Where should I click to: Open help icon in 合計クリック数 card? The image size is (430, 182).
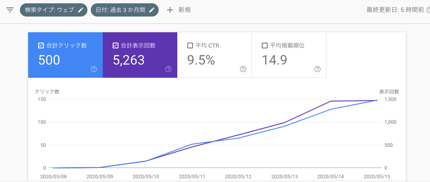click(x=94, y=69)
